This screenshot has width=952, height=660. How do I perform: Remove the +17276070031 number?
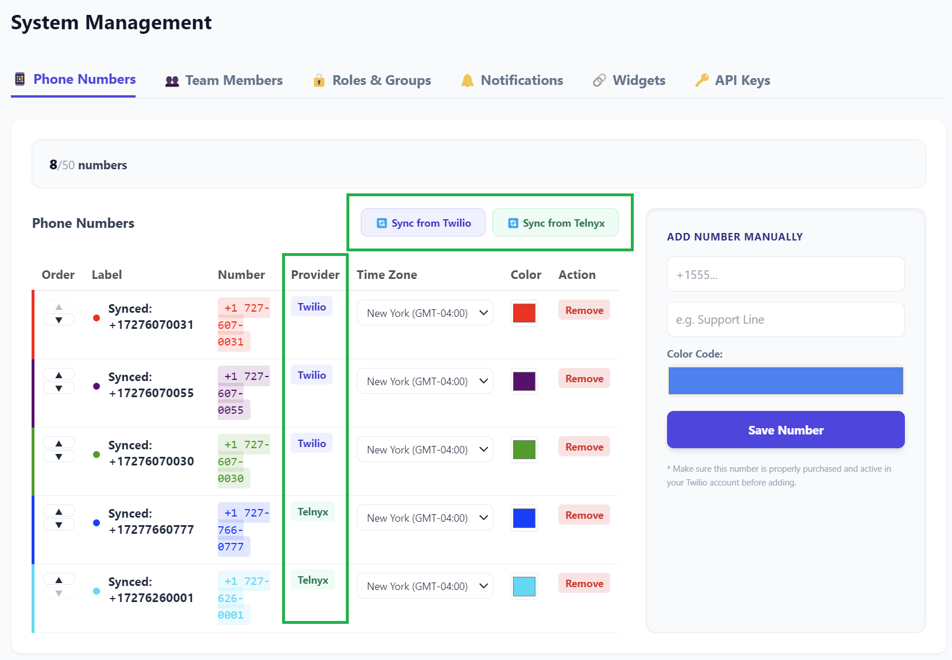[584, 310]
